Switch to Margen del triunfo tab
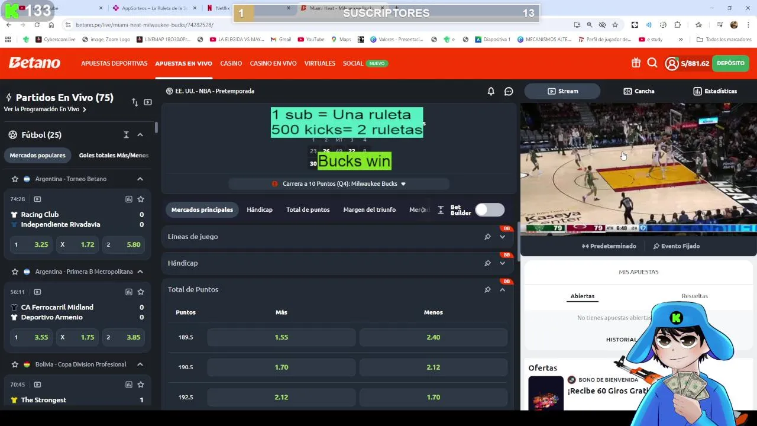The height and width of the screenshot is (426, 757). (x=370, y=209)
